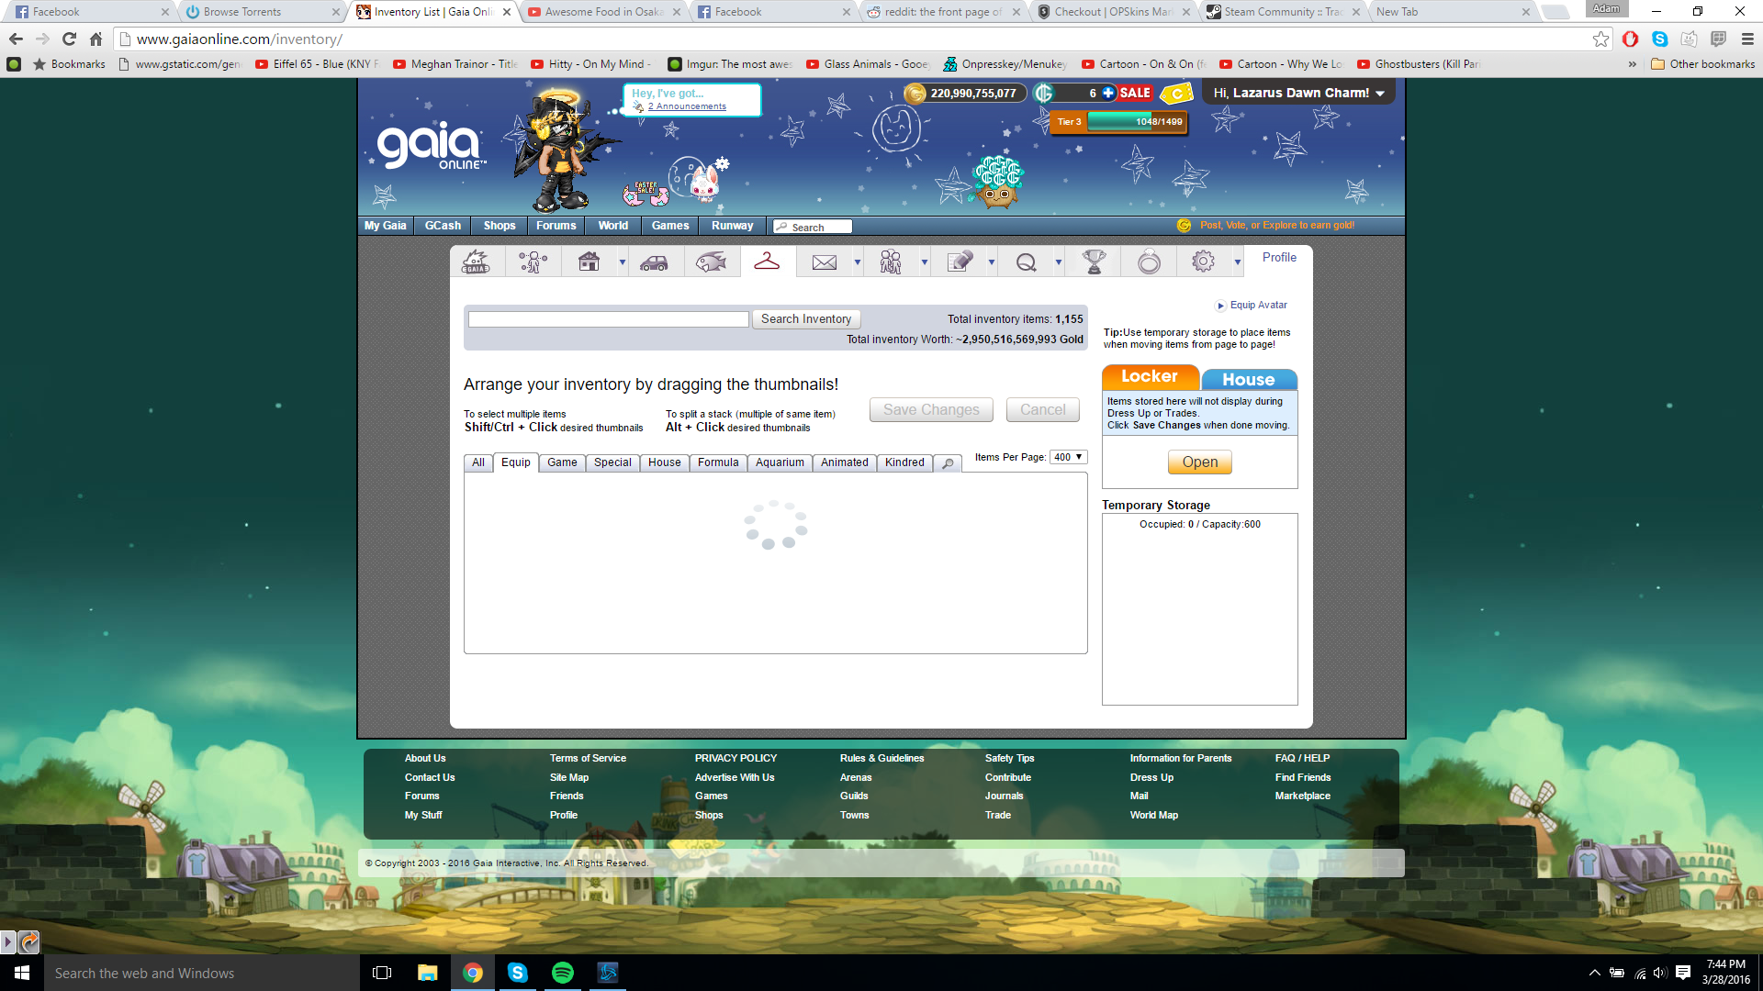Click the Search Inventory button

805,319
